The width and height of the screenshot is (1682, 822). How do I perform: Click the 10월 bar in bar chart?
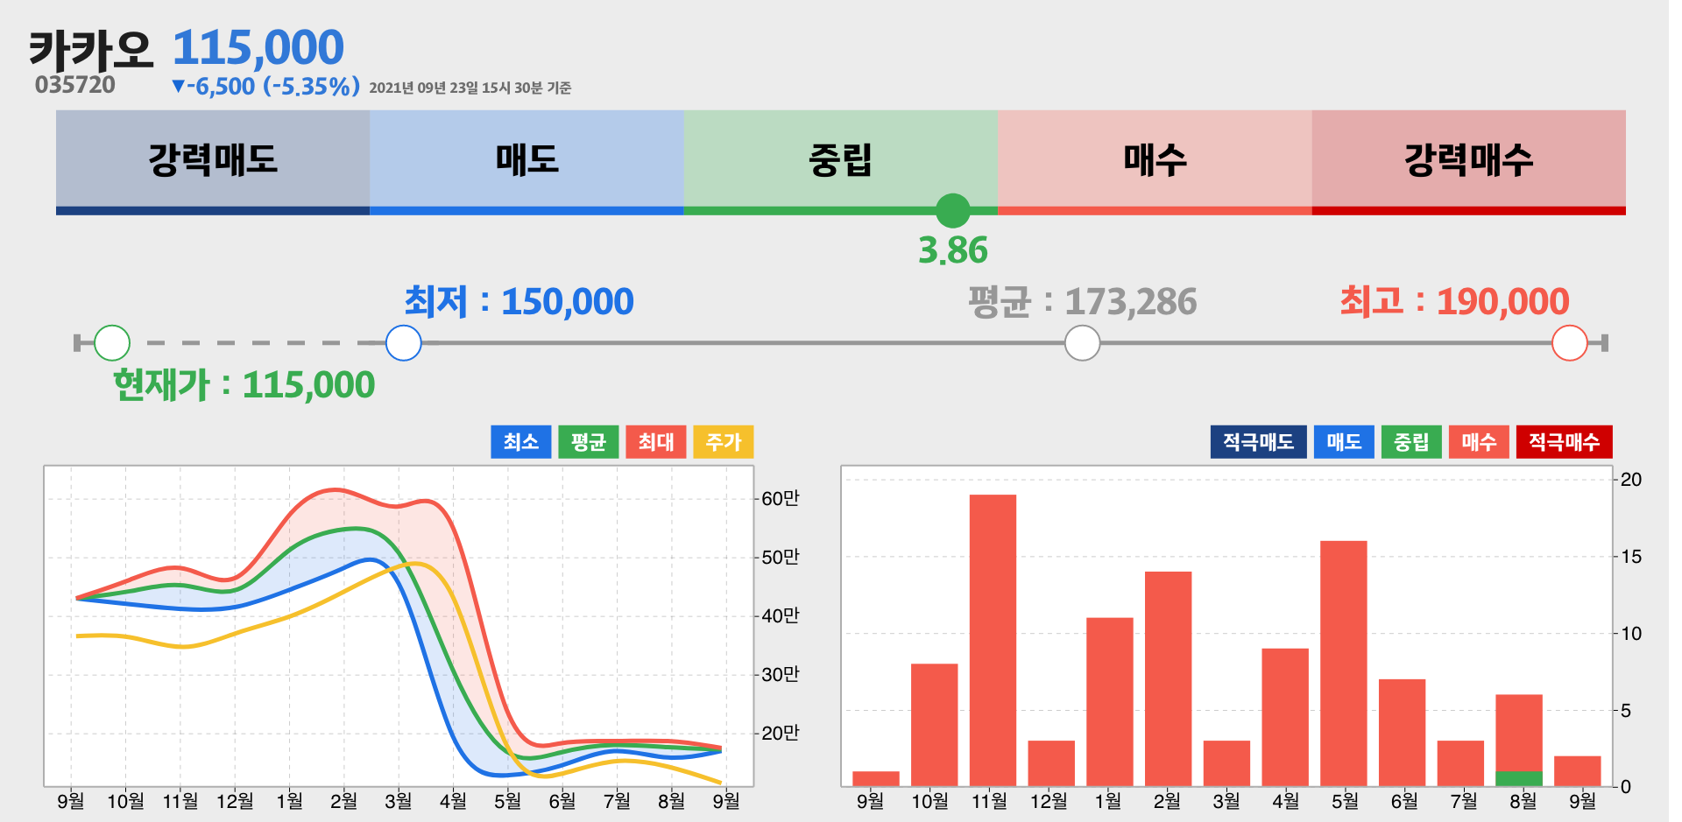[x=935, y=725]
